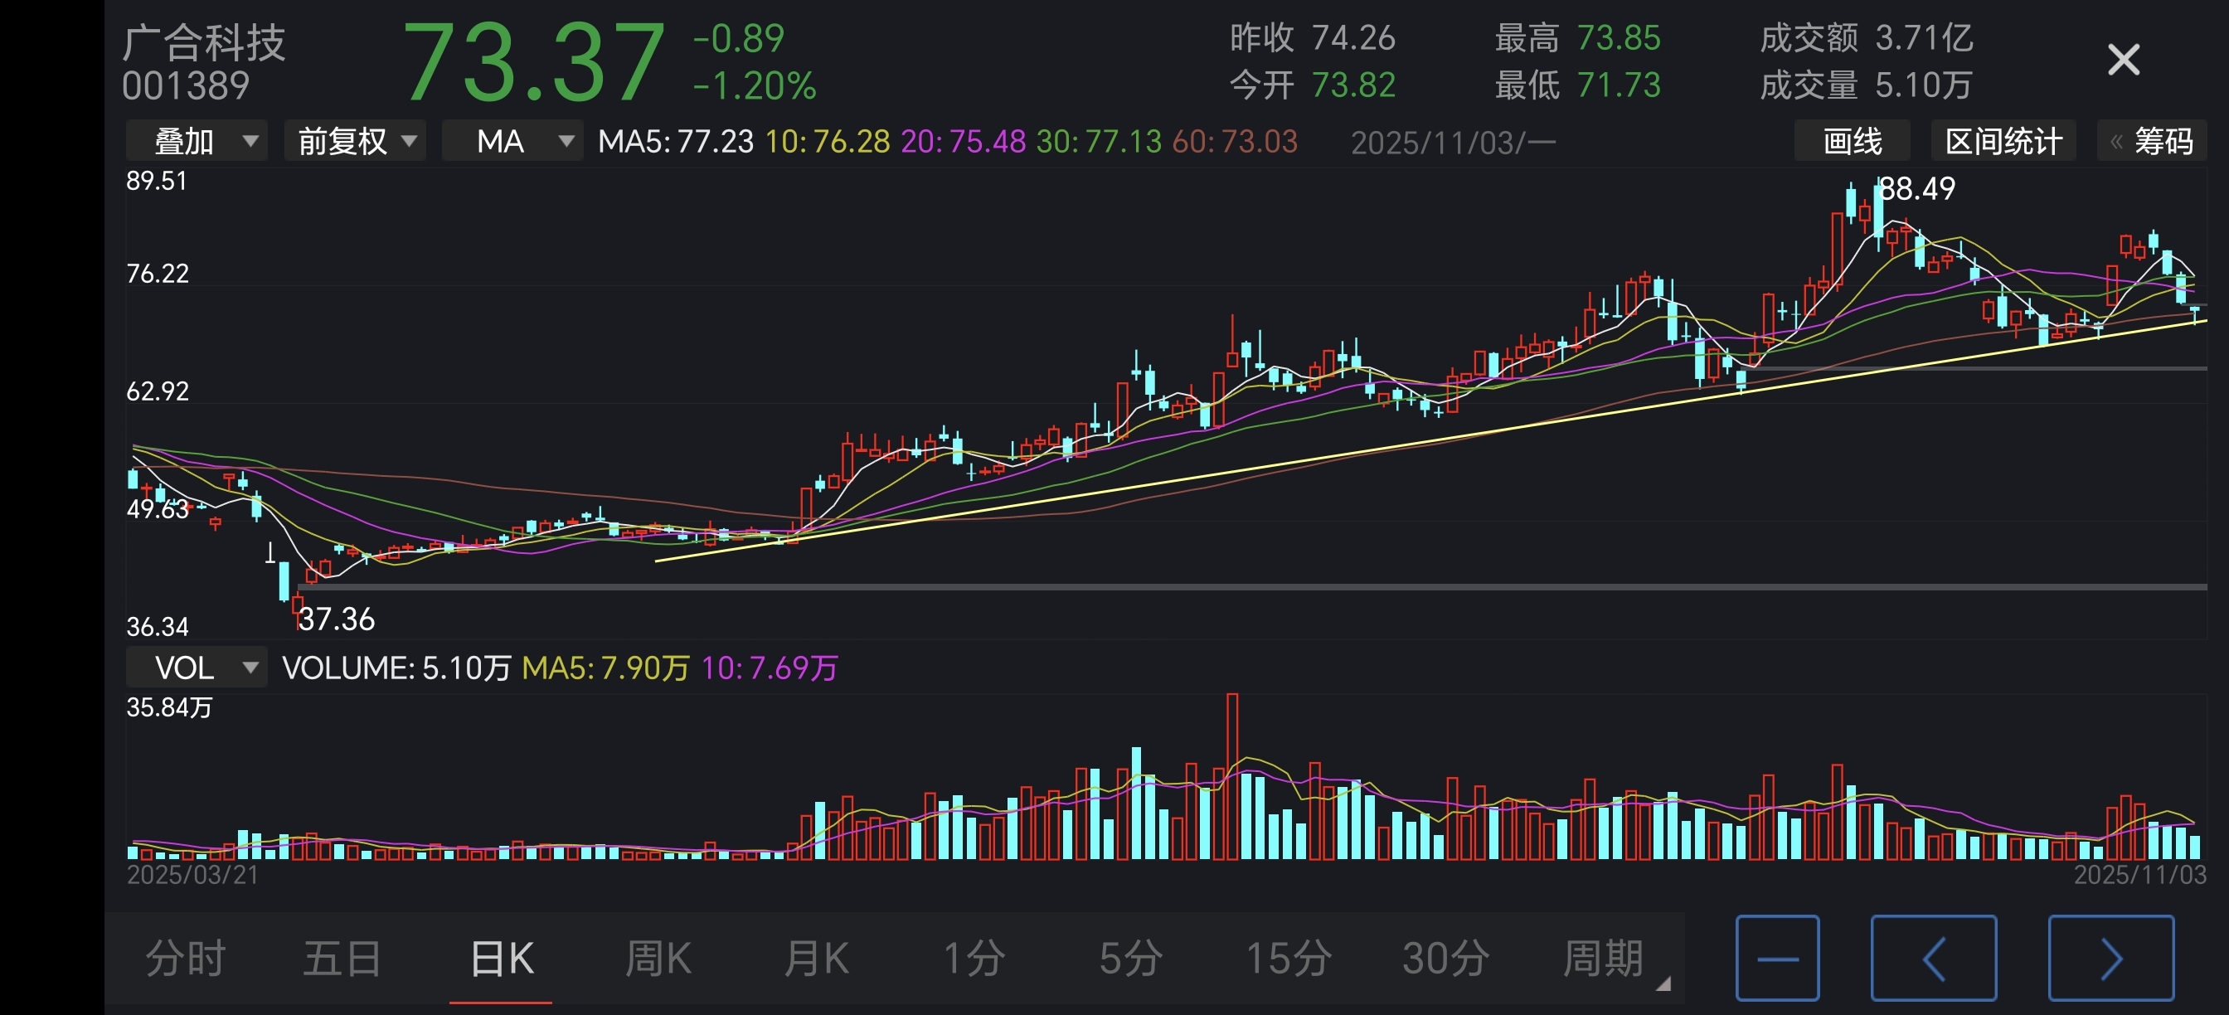Viewport: 2229px width, 1015px height.
Task: Open the 前复权 adjustment dropdown
Action: pyautogui.click(x=356, y=141)
